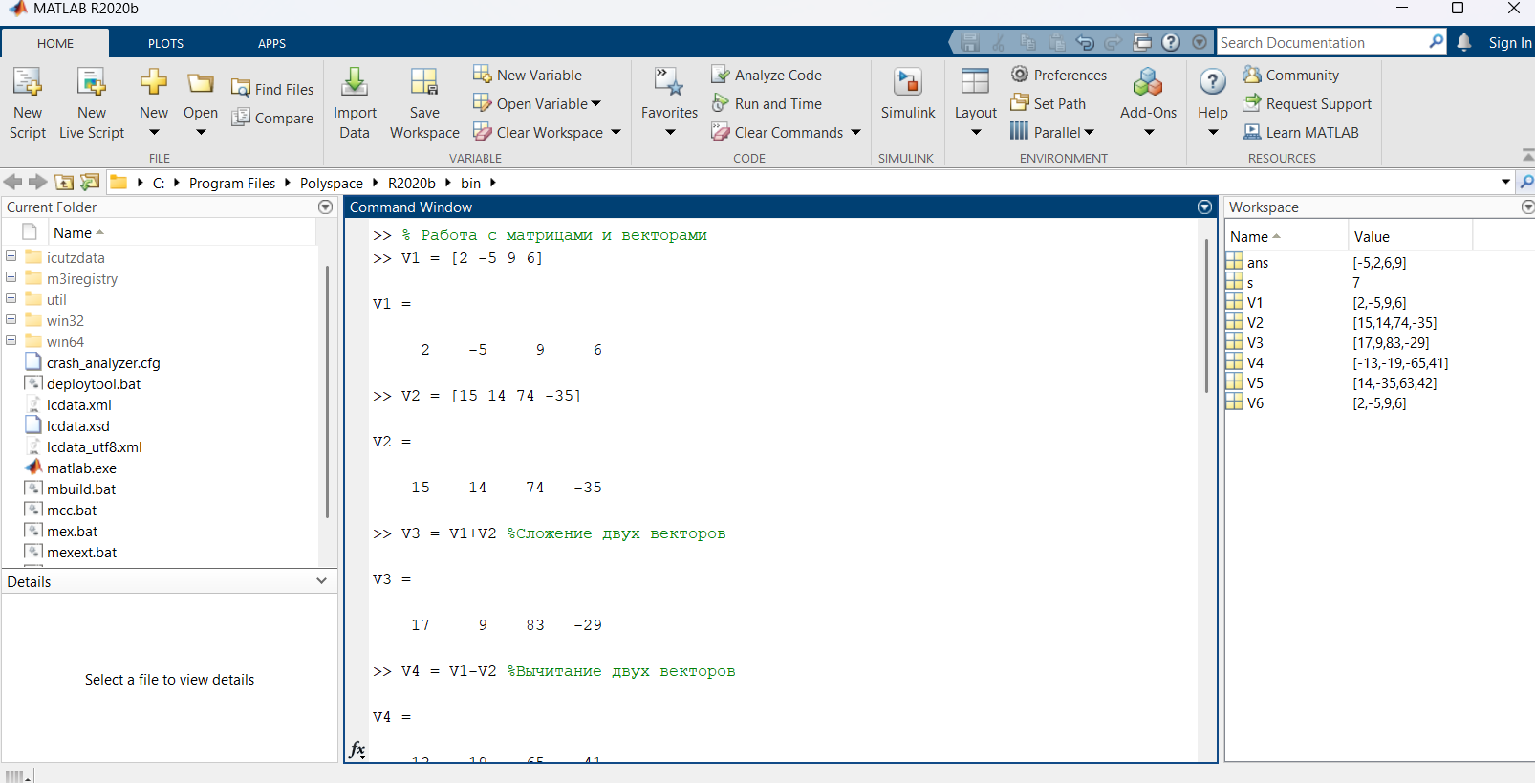Click Compare files

click(272, 118)
